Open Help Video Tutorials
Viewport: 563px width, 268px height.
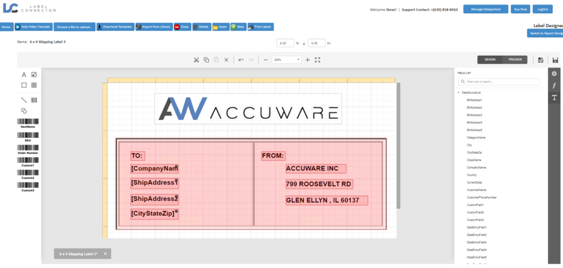click(x=34, y=27)
